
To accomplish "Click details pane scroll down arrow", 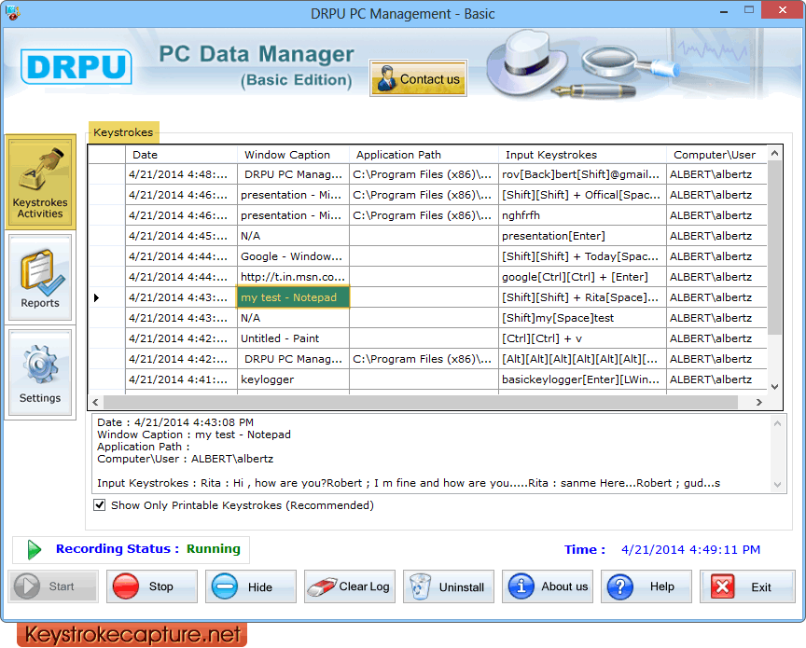I will click(x=777, y=485).
